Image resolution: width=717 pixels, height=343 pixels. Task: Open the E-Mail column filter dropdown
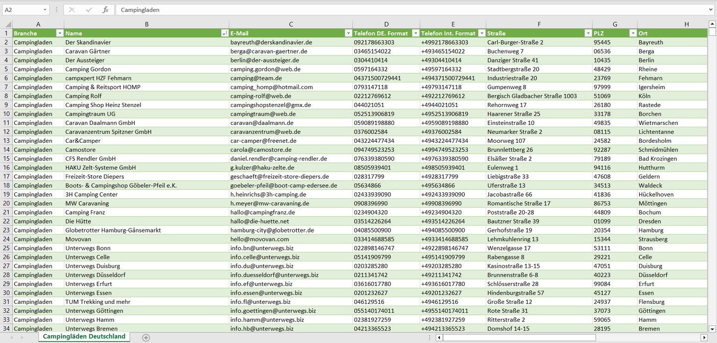(x=348, y=33)
